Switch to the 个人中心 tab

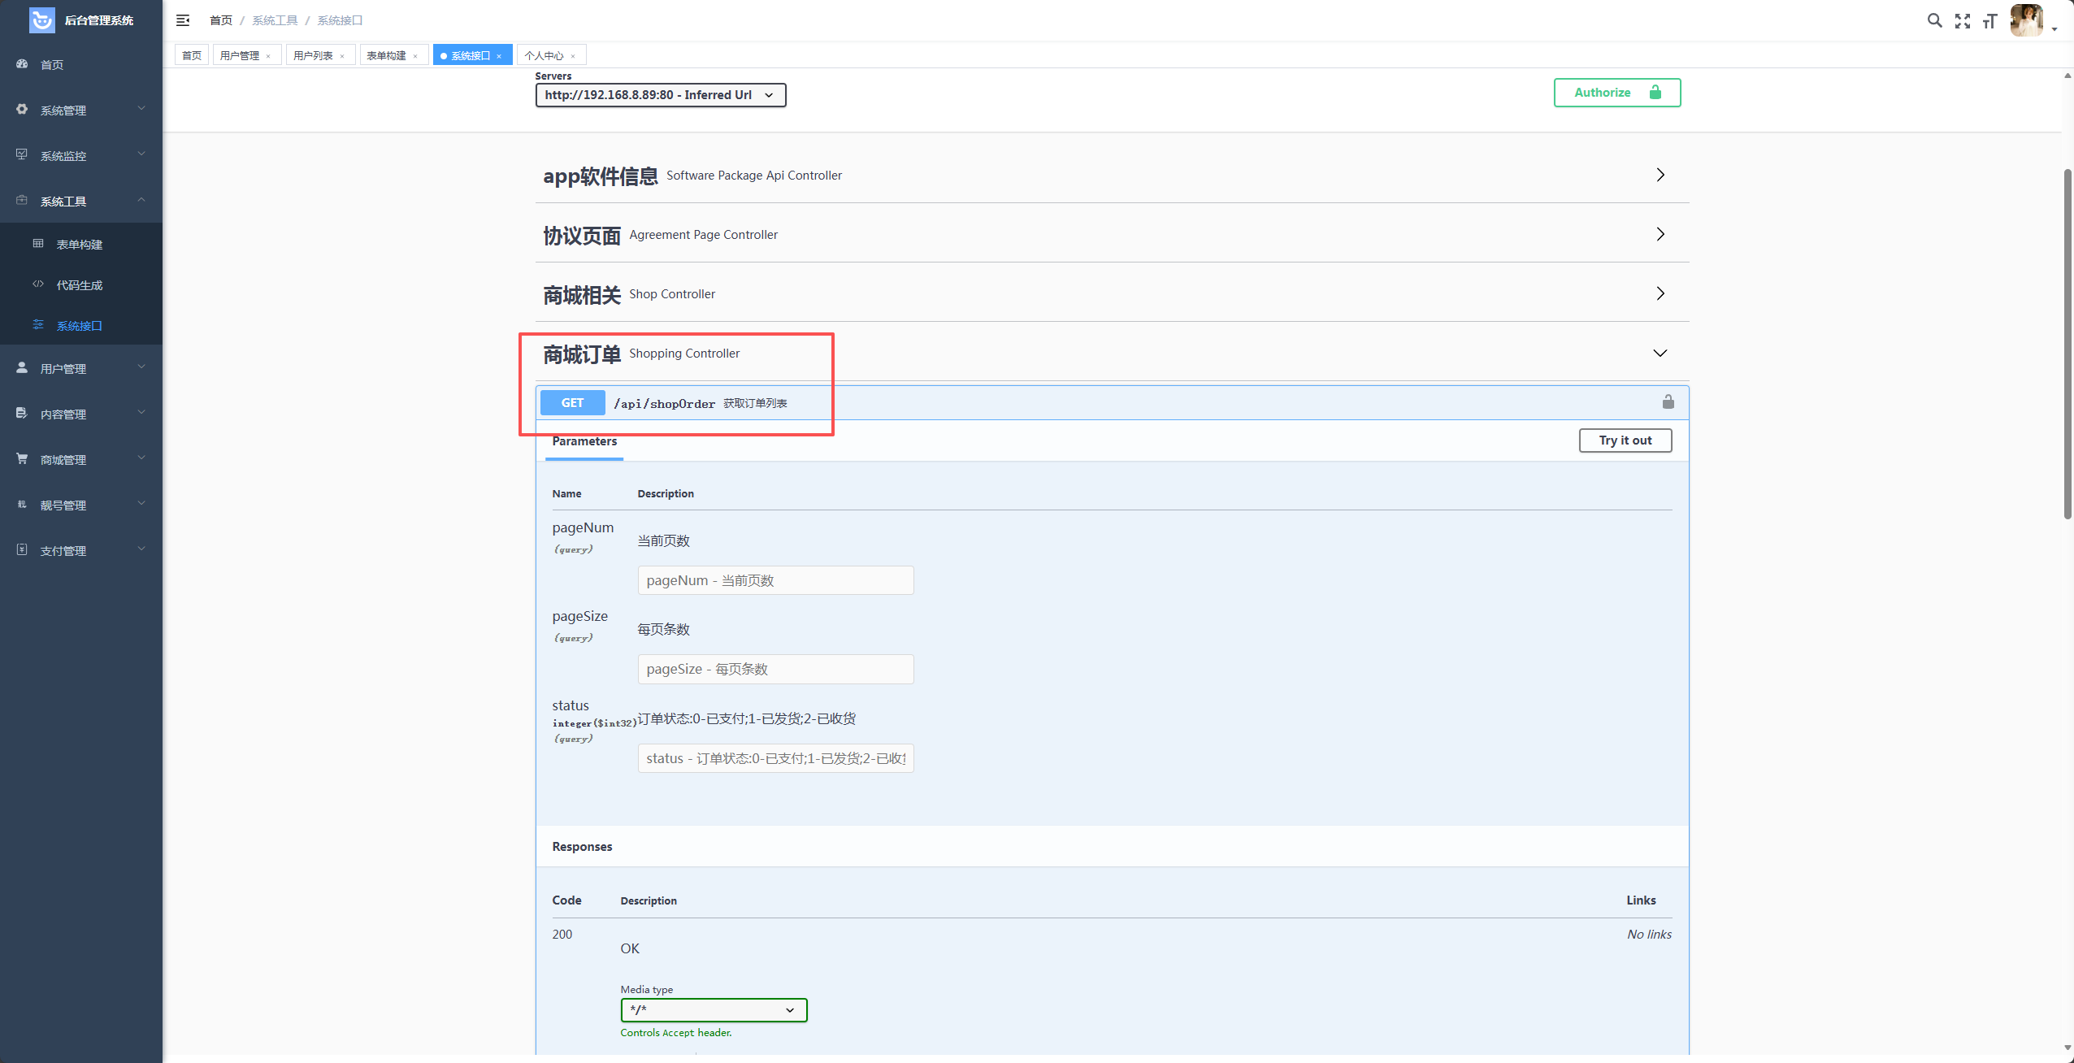544,55
